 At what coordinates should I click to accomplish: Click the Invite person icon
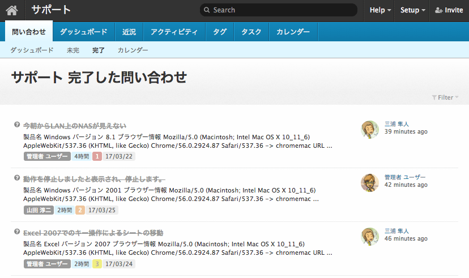(x=438, y=10)
